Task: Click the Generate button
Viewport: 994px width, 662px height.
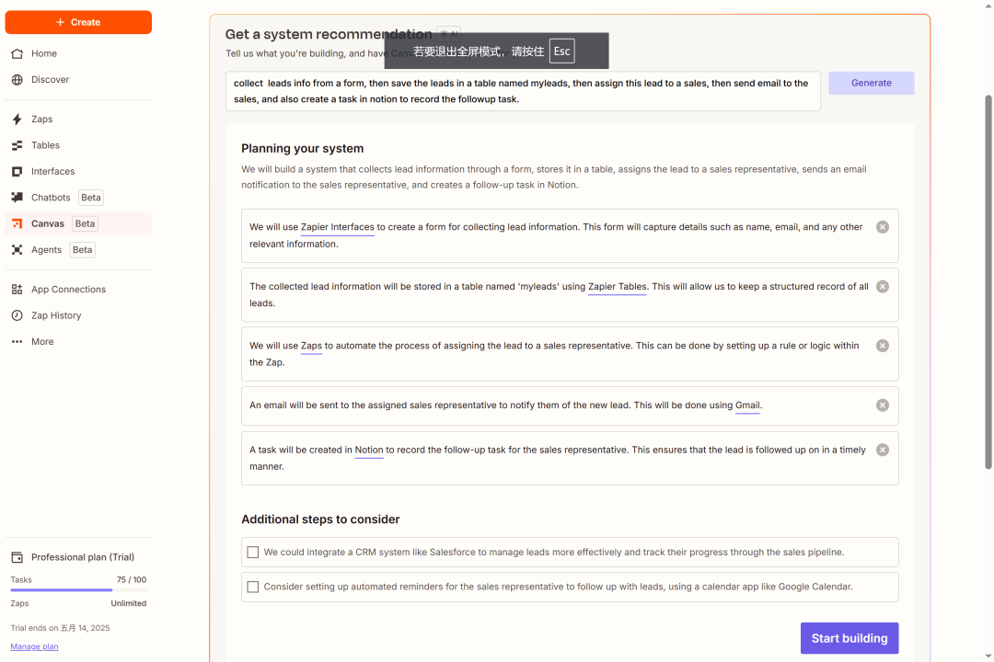Action: click(871, 83)
